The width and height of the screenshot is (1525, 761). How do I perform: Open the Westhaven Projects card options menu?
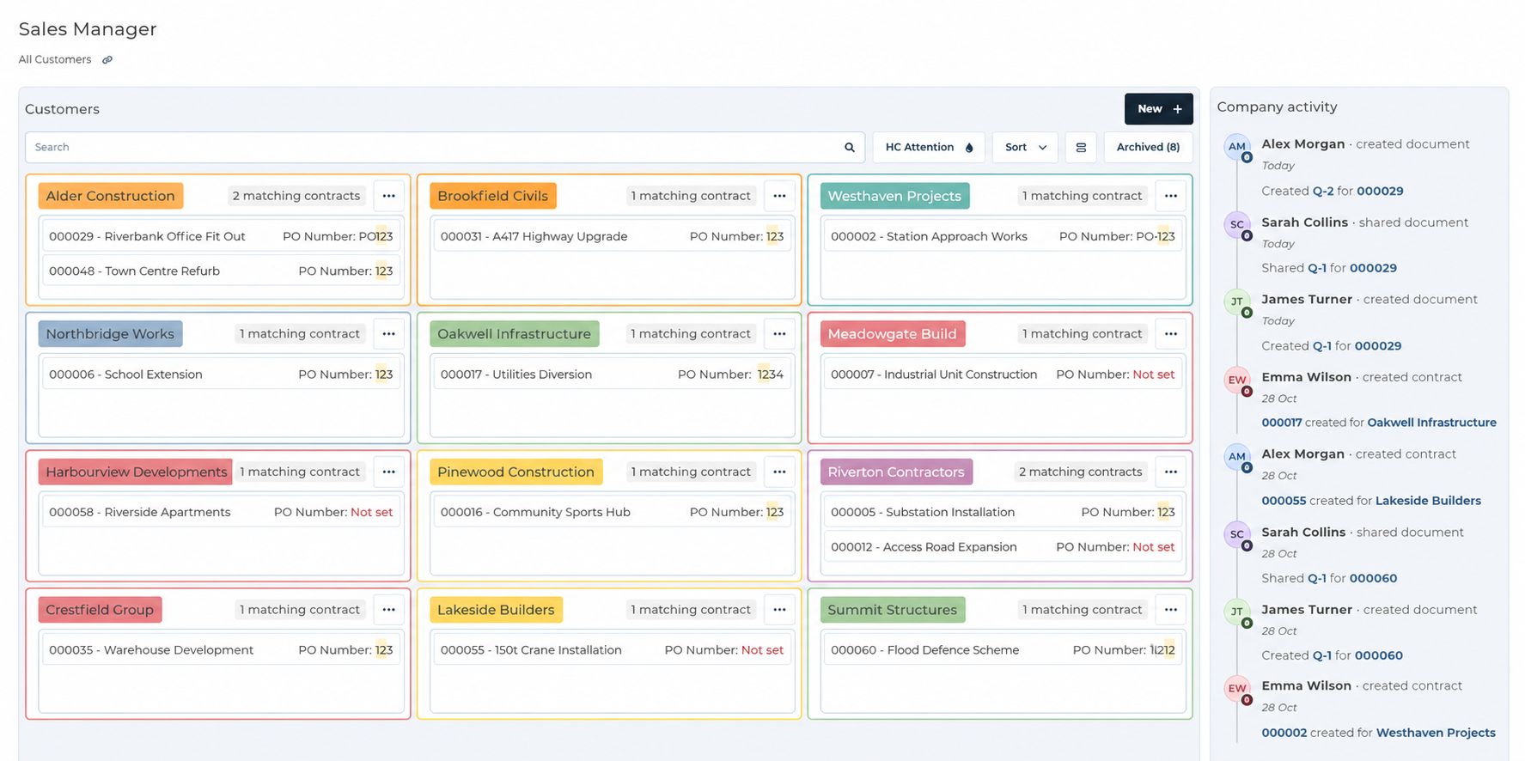(x=1170, y=196)
